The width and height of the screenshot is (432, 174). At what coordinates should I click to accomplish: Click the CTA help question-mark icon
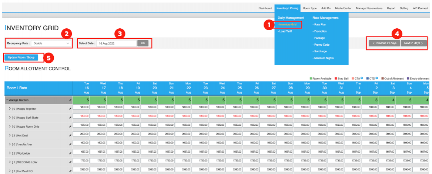(x=361, y=78)
